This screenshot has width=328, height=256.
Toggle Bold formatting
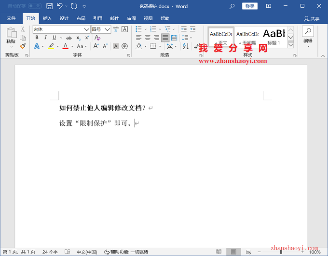[37, 38]
